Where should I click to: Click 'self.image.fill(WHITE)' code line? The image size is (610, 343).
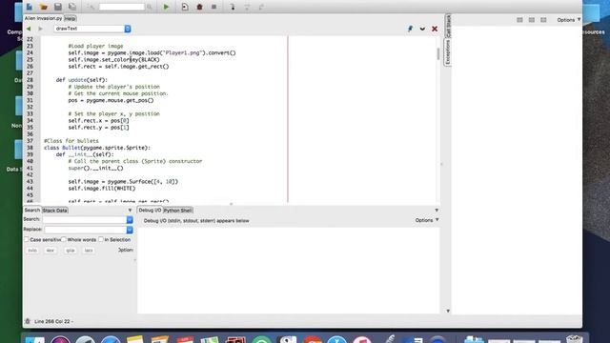(102, 189)
